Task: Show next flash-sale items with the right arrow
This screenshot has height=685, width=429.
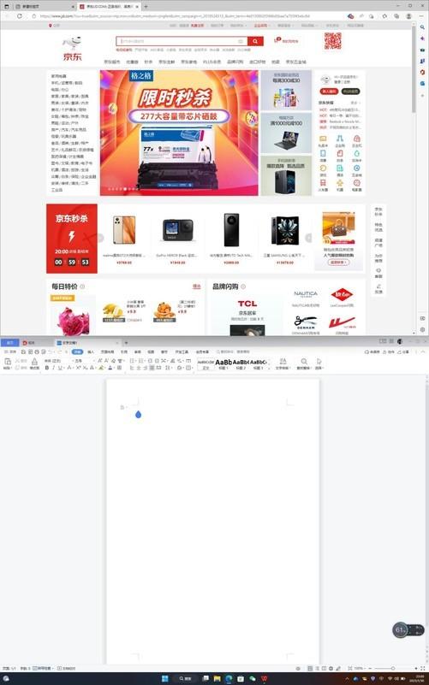Action: 308,238
